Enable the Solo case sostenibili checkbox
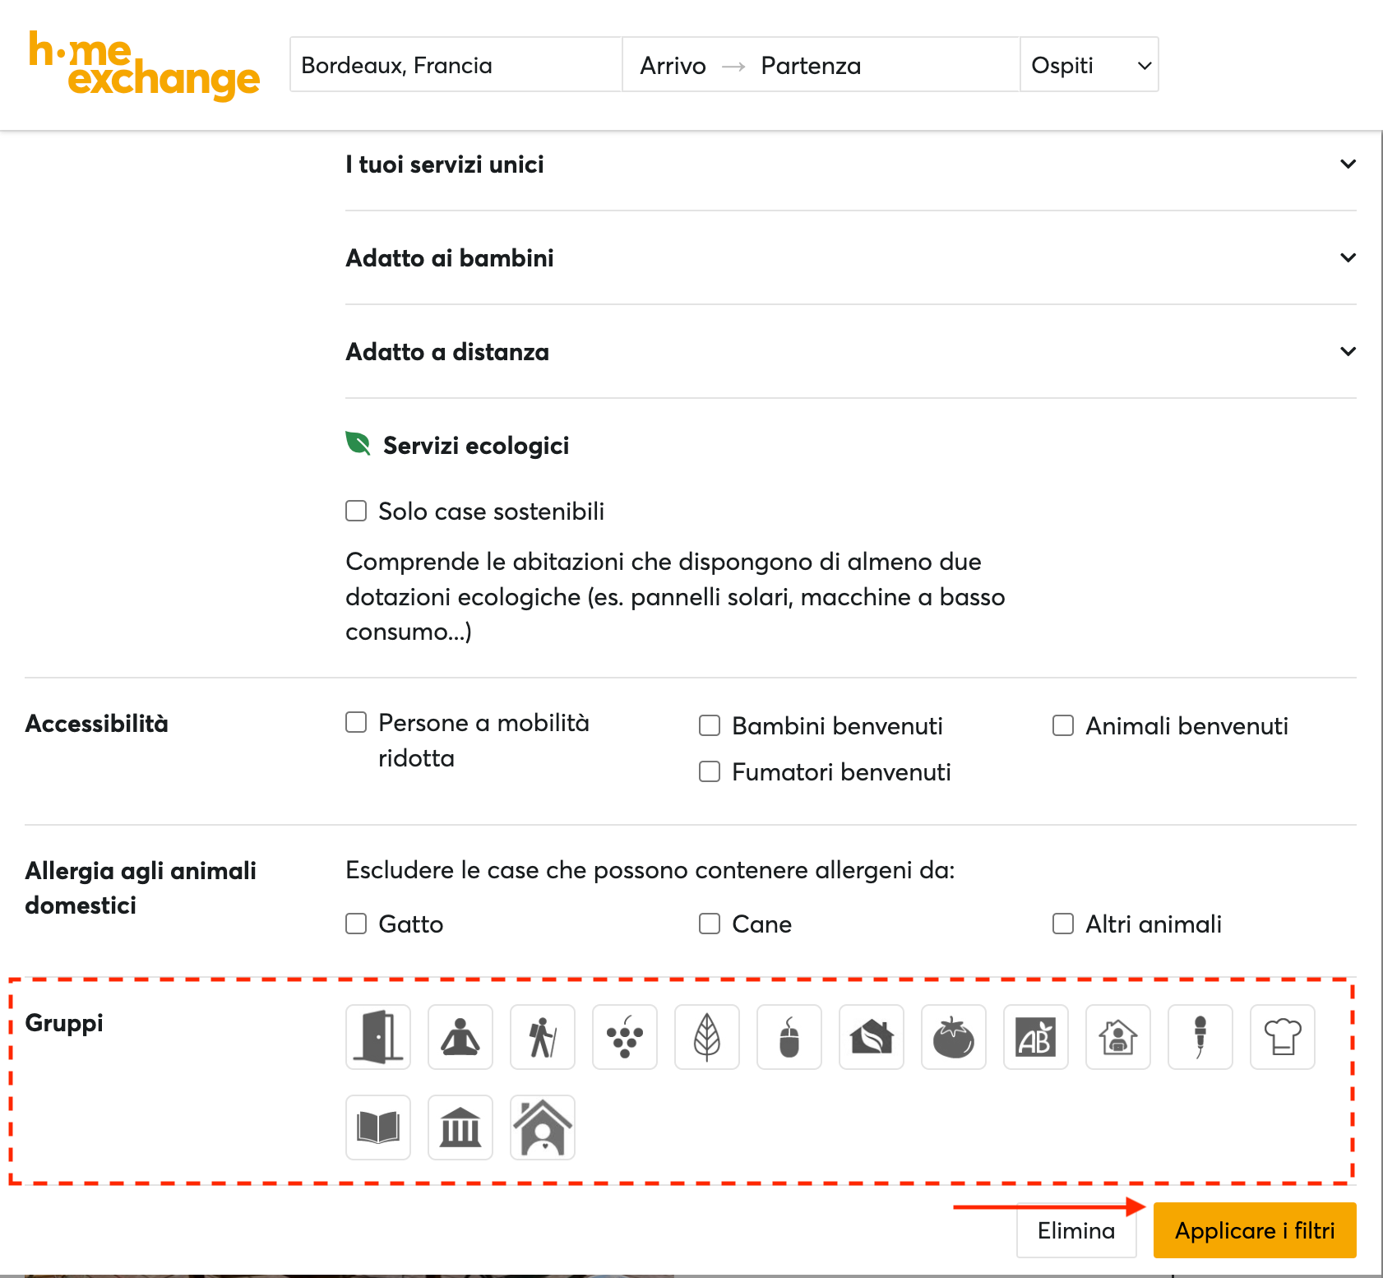The height and width of the screenshot is (1278, 1383). click(x=355, y=511)
